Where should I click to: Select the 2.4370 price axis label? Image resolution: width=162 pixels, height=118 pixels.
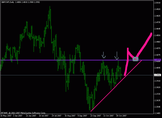pos(157,48)
